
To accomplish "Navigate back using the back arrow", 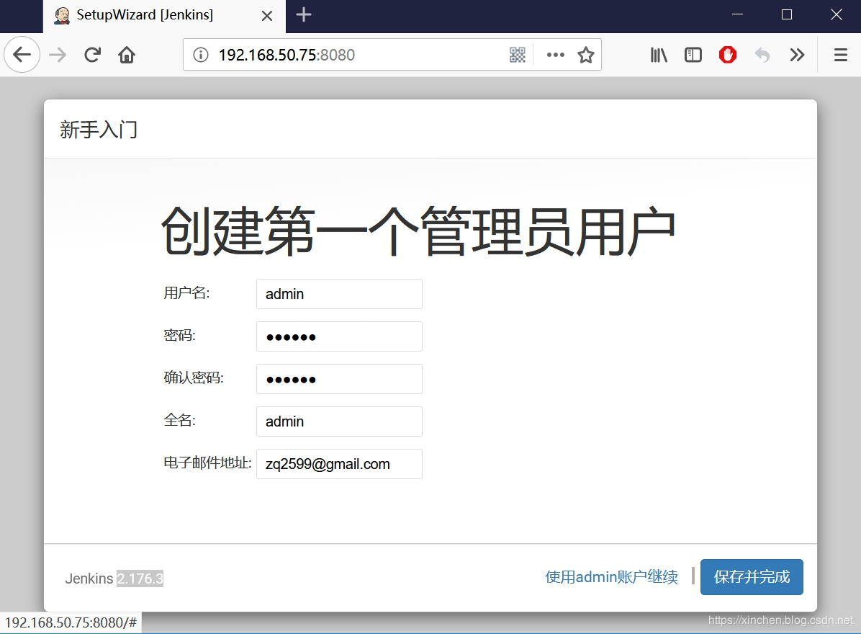I will (22, 54).
